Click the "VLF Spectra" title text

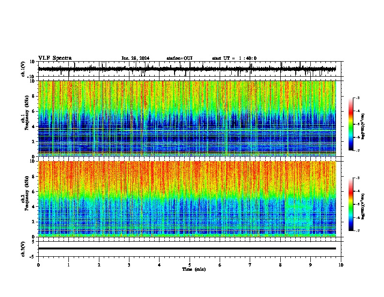click(55, 58)
